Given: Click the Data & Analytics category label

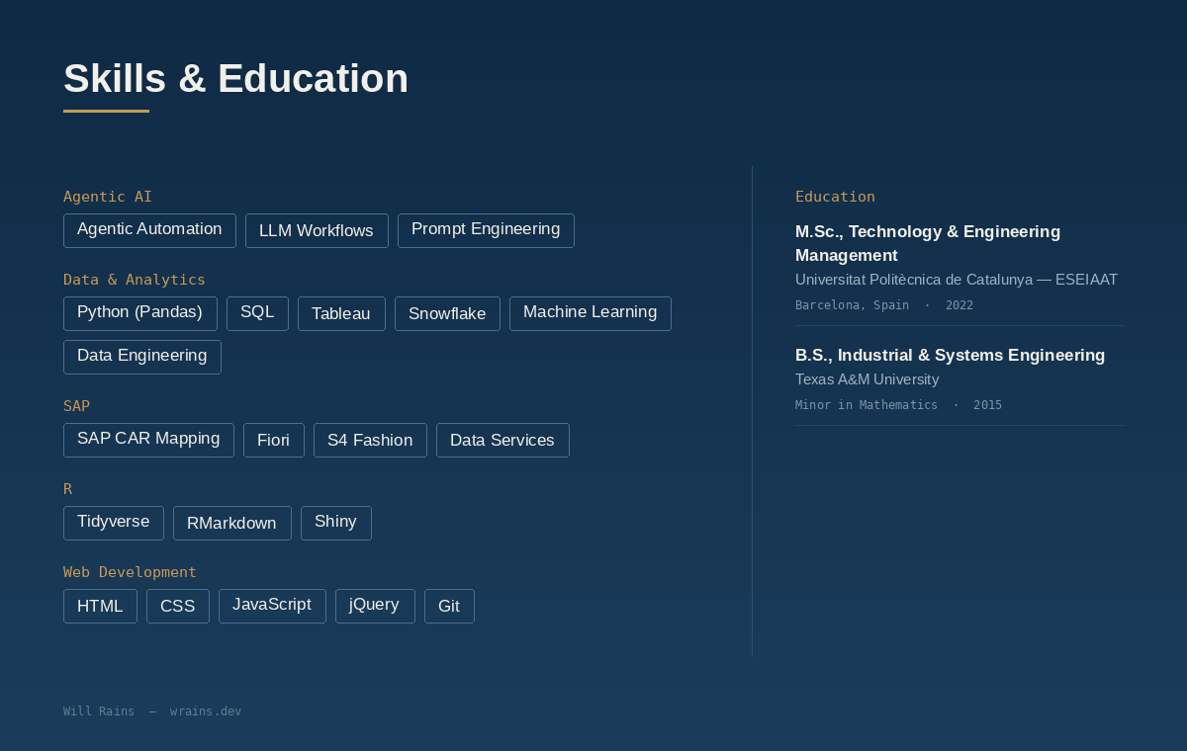Looking at the screenshot, I should coord(135,280).
